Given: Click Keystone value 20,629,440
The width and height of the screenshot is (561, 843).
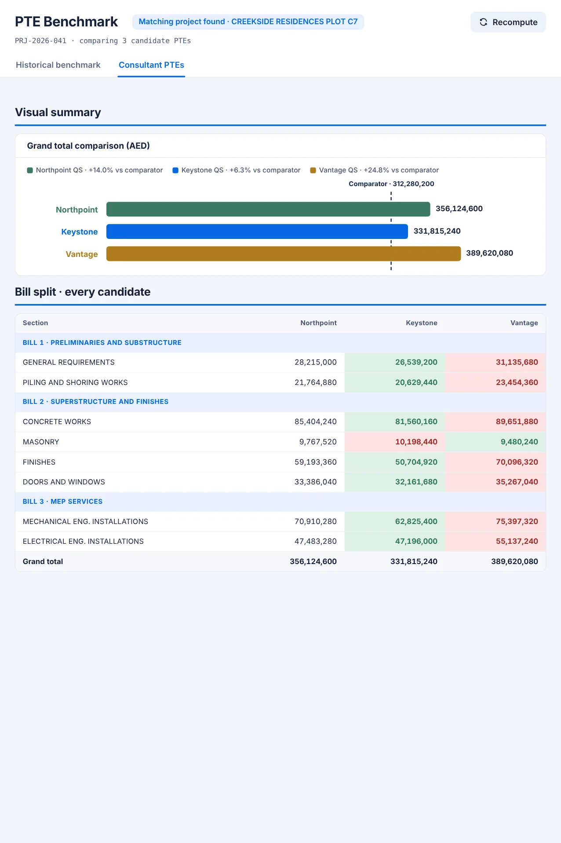Looking at the screenshot, I should (416, 383).
